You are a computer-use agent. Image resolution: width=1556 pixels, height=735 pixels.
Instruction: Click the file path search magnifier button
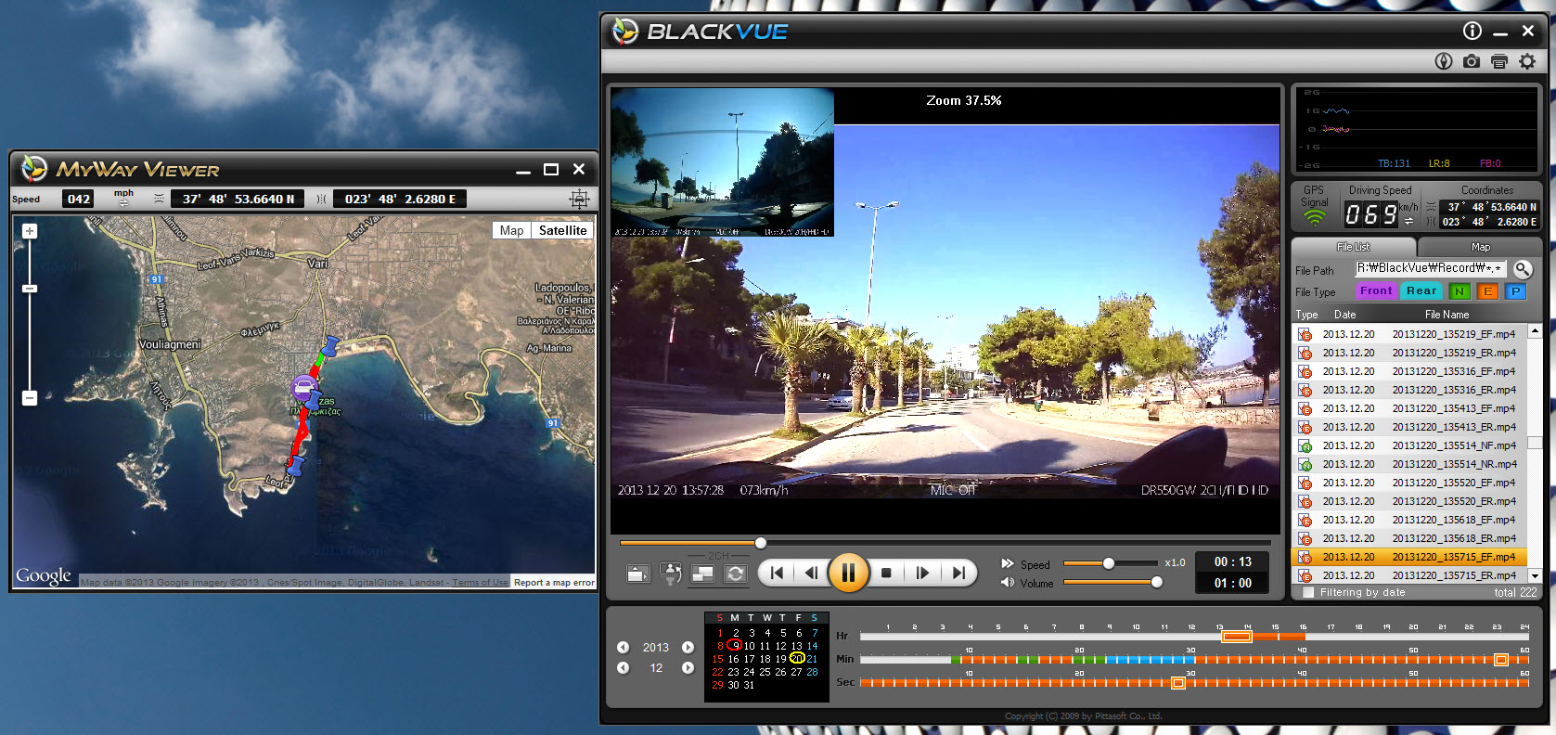(x=1523, y=269)
